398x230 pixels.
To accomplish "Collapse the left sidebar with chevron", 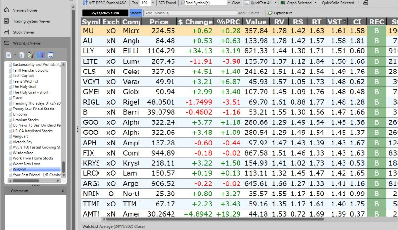I will [x=71, y=1].
